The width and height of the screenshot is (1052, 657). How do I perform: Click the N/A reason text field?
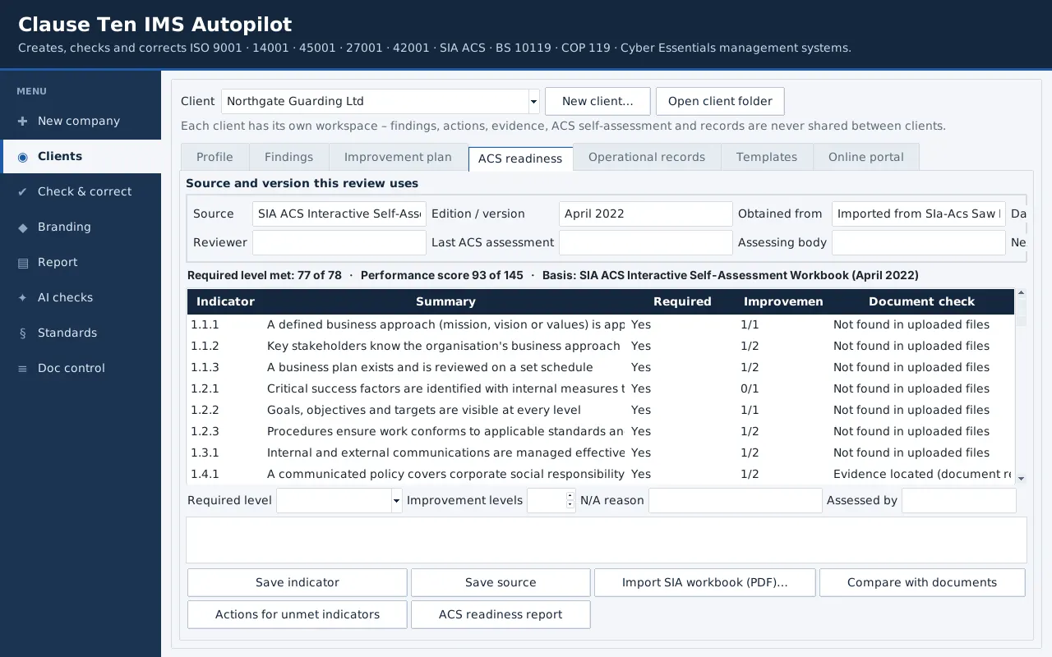(x=736, y=501)
